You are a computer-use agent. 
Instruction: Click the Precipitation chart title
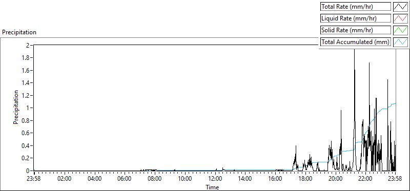coord(19,32)
